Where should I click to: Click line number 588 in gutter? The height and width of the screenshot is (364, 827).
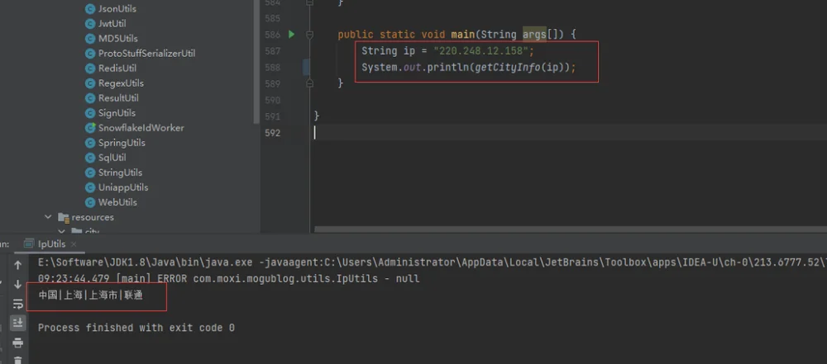(272, 68)
